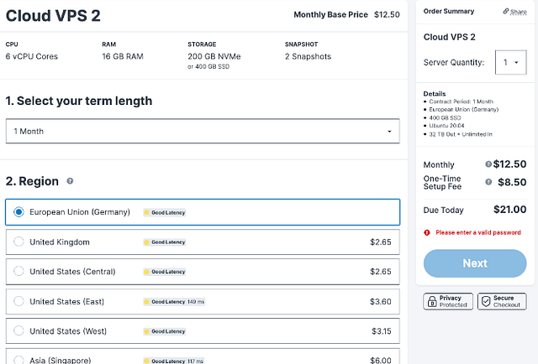Image resolution: width=538 pixels, height=364 pixels.
Task: Click the 'Please enter a valid password' message
Action: (478, 232)
